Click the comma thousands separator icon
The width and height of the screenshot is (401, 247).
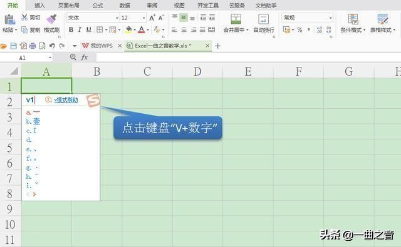[309, 30]
